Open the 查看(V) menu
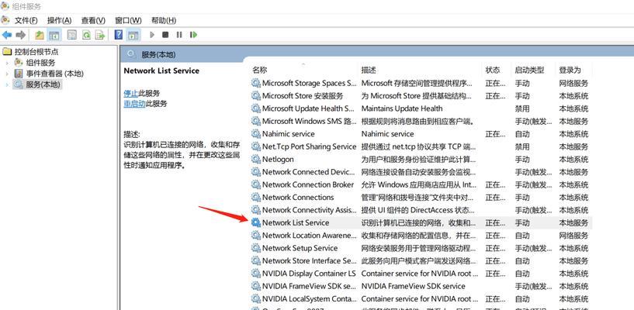Screen dimensions: 634x310 click(x=93, y=20)
